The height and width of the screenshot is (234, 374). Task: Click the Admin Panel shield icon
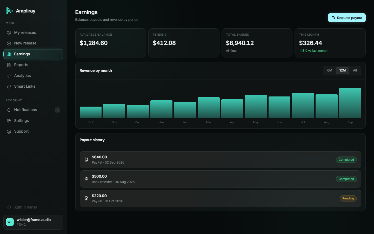coord(9,207)
